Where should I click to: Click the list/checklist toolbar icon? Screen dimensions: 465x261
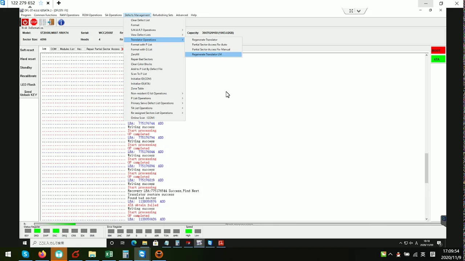click(43, 22)
